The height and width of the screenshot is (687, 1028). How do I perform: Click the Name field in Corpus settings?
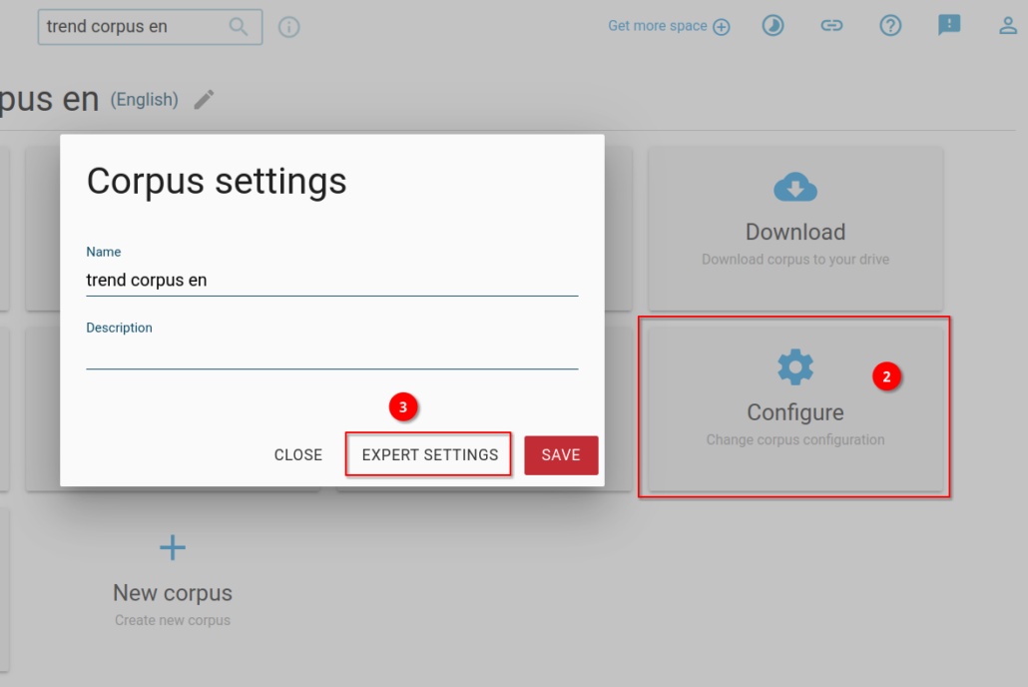(x=331, y=281)
